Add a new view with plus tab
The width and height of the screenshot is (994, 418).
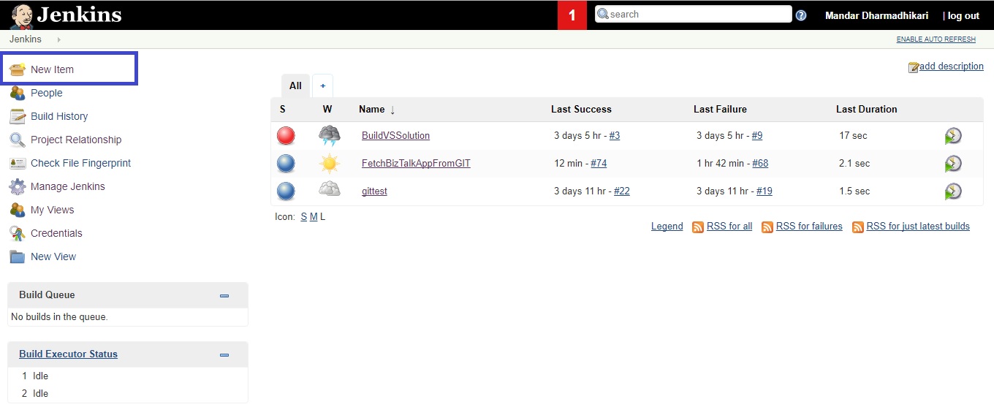point(322,85)
